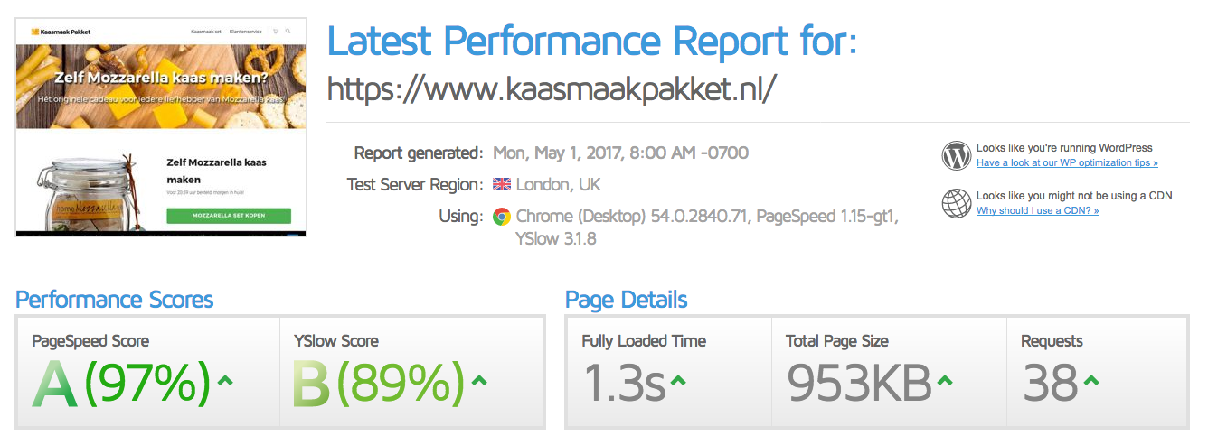1208x445 pixels.
Task: Open the 'Why should I use a CDN?' link
Action: (1038, 210)
